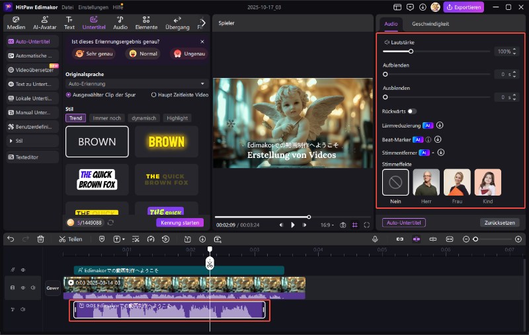Expand the Stil sidebar item

pos(32,141)
